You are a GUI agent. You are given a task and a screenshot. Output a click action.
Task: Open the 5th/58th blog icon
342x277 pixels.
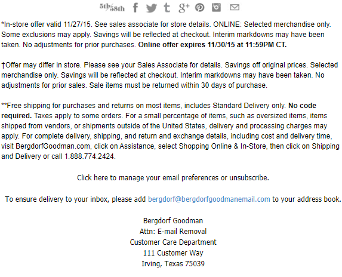click(x=112, y=7)
